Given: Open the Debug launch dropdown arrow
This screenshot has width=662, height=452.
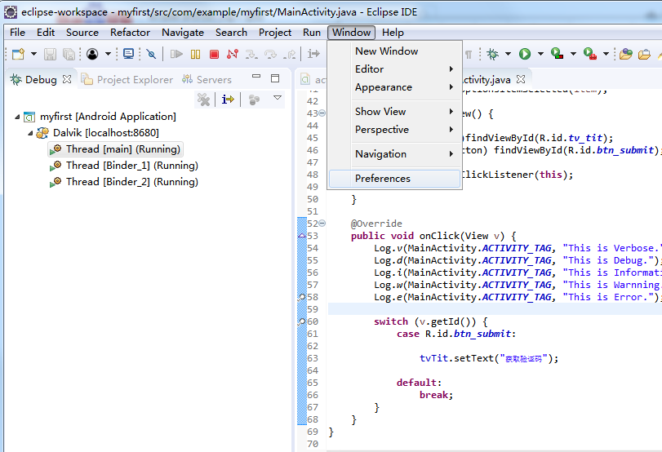Looking at the screenshot, I should pyautogui.click(x=509, y=54).
